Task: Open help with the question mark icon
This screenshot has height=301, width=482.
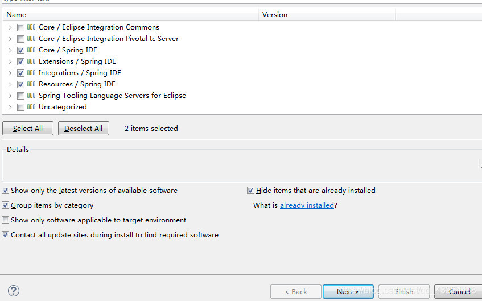Action: (x=14, y=291)
